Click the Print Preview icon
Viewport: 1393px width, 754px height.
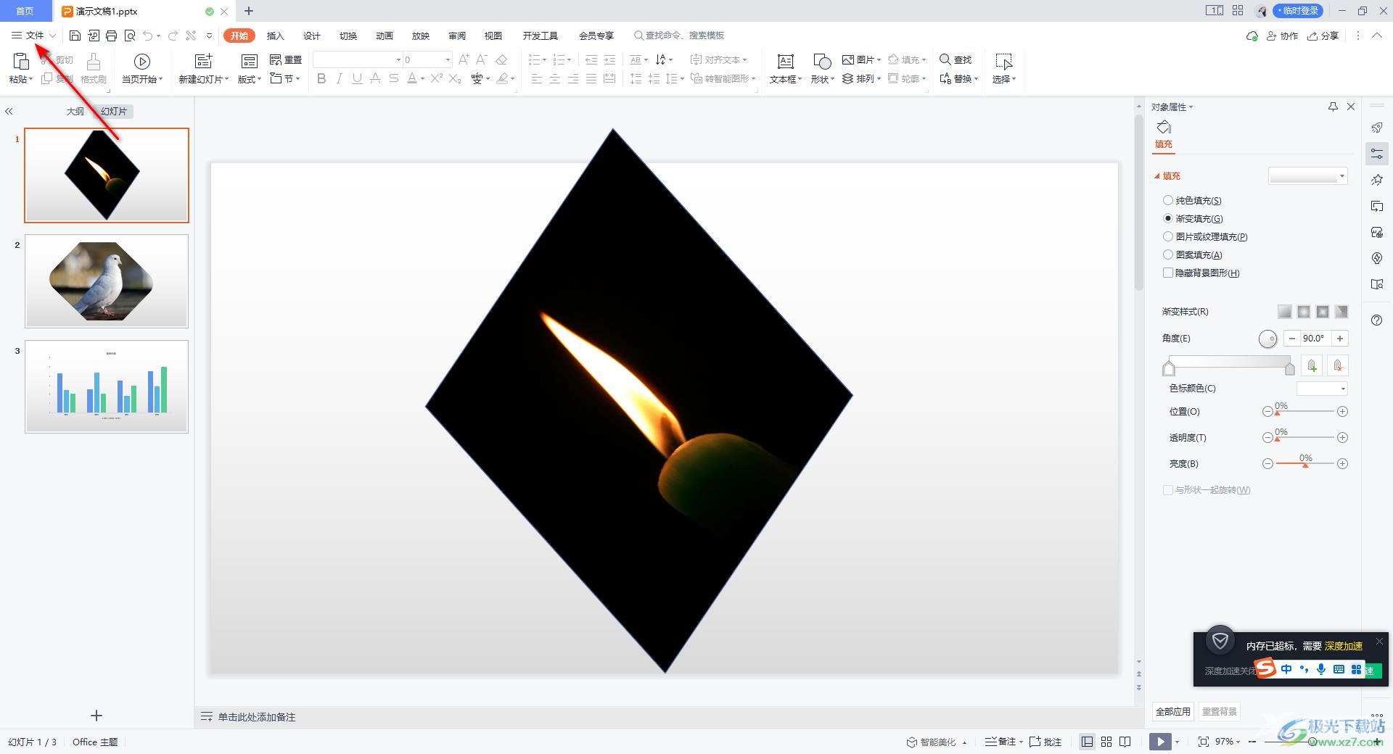[130, 36]
